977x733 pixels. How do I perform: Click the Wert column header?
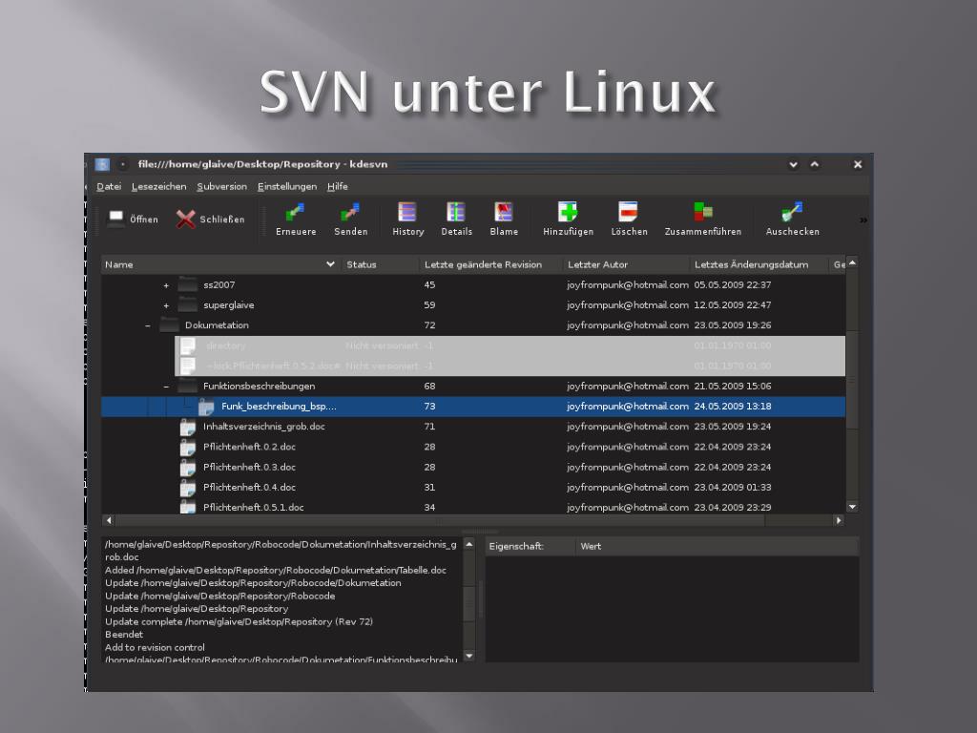[x=717, y=546]
